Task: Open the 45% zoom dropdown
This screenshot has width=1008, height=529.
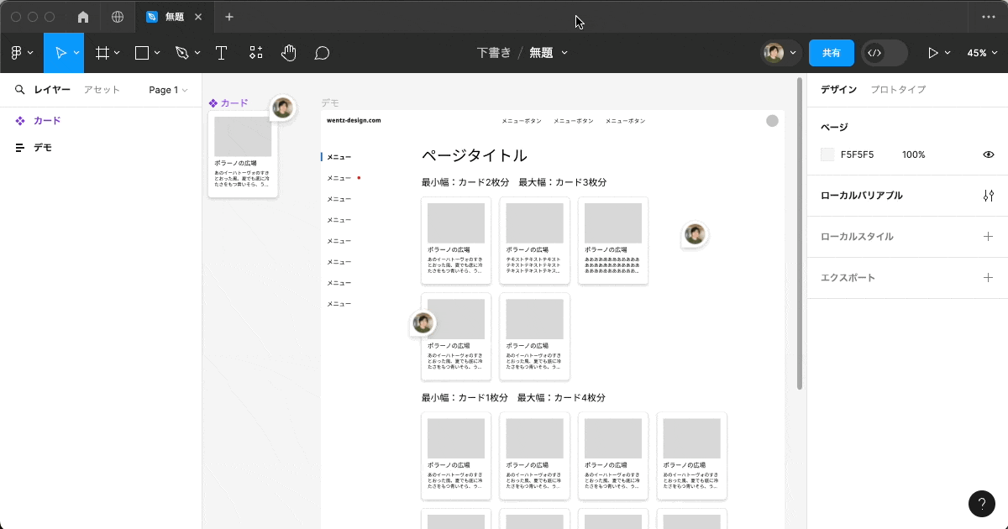Action: click(x=981, y=53)
